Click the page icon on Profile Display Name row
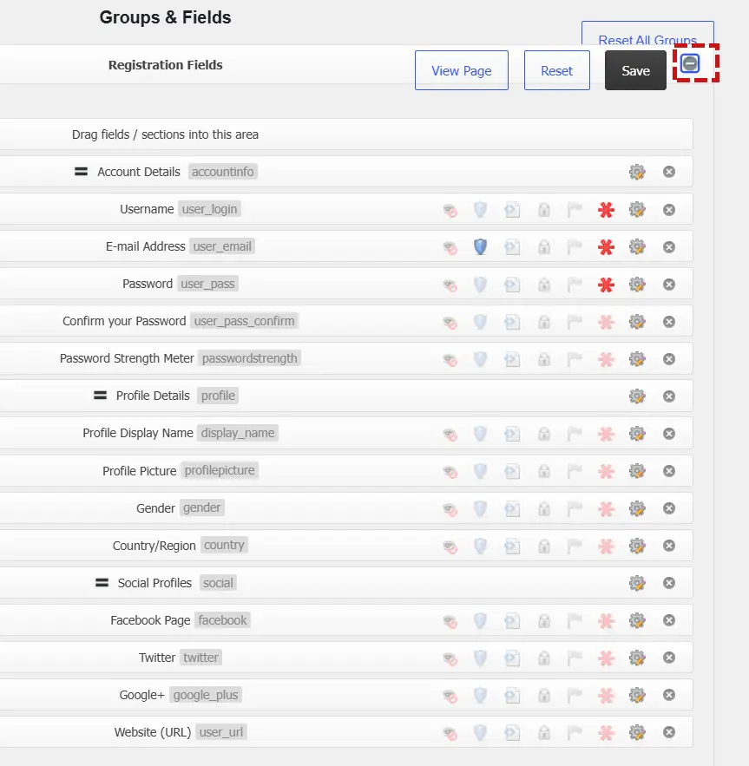749x766 pixels. (x=512, y=434)
